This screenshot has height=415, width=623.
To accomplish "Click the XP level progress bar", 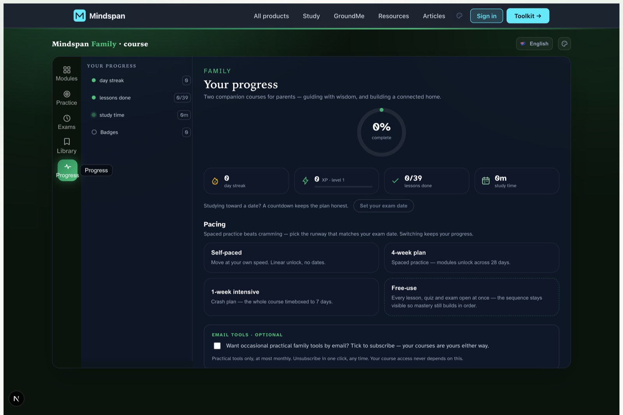I will pyautogui.click(x=343, y=187).
